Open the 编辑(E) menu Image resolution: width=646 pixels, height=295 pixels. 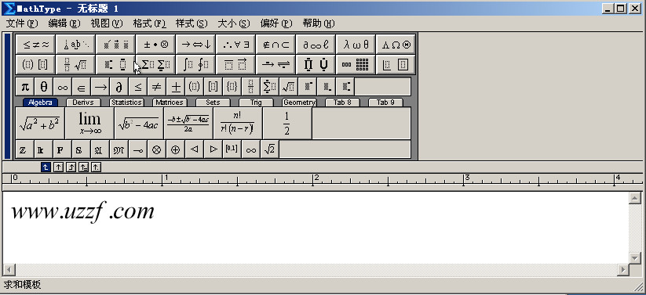(64, 23)
